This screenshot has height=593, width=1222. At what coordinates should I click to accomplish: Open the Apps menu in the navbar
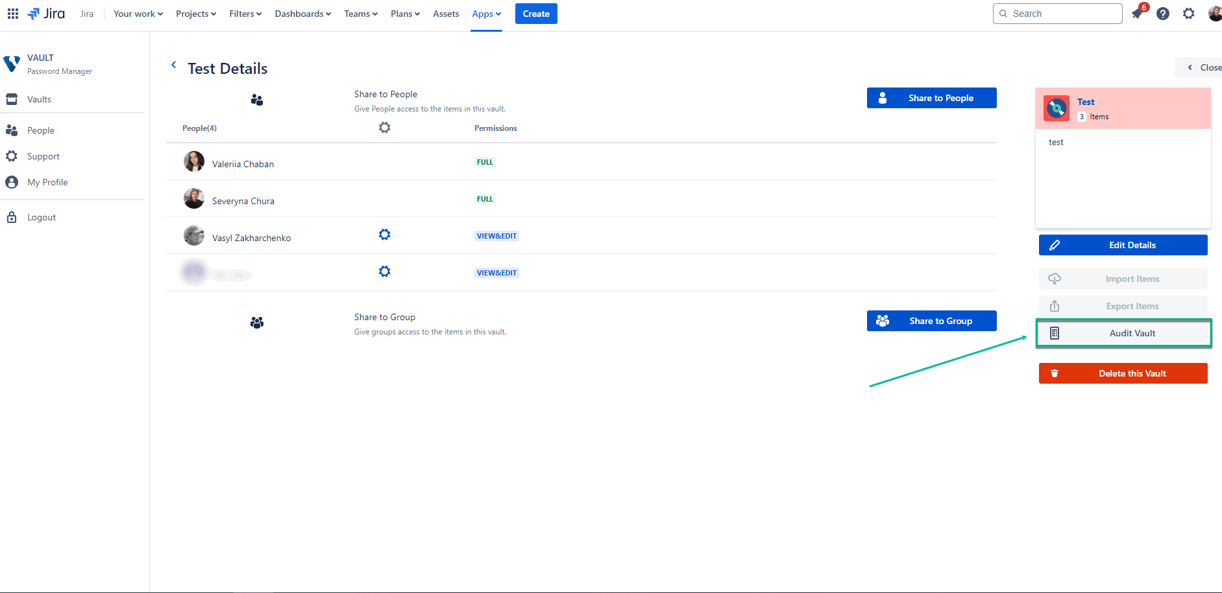[x=486, y=13]
